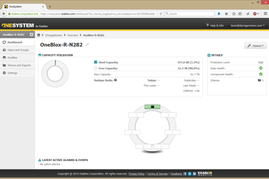The image size is (269, 179).
Task: Open the Dashboard sidebar item
Action: [17, 42]
